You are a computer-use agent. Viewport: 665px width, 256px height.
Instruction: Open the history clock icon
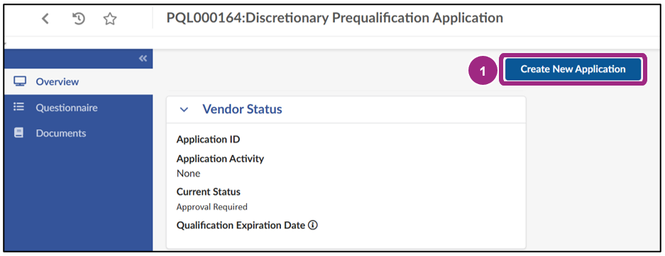(79, 18)
